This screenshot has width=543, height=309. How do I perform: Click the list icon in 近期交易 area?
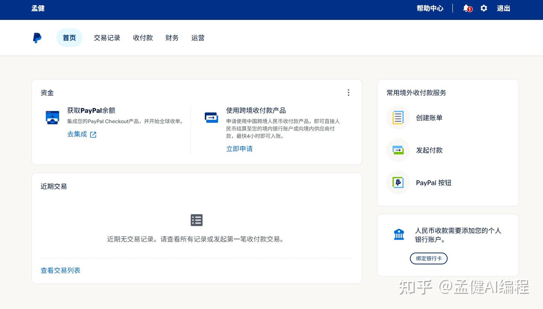point(196,220)
